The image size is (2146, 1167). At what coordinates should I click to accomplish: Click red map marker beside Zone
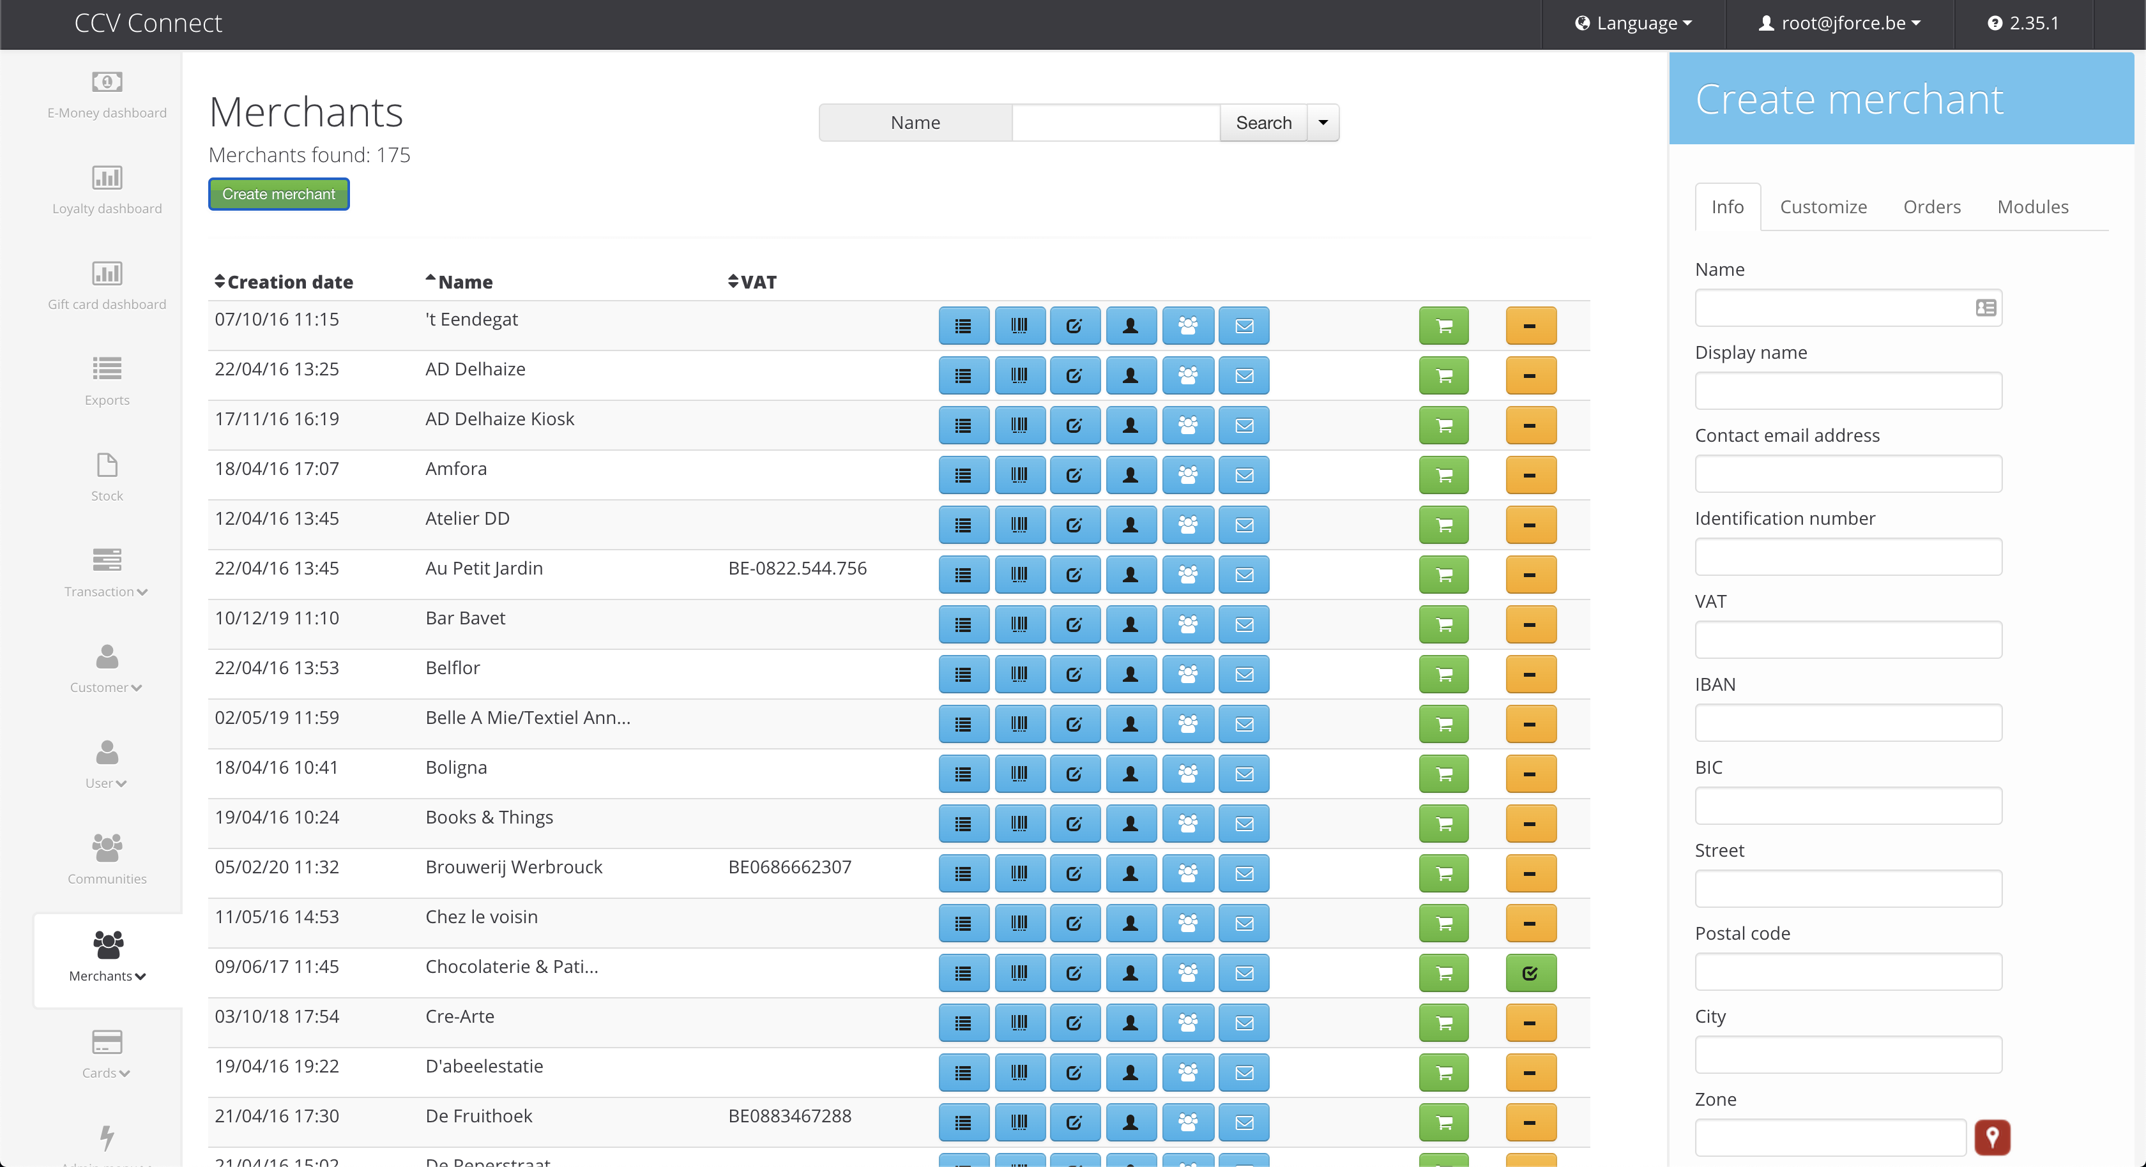(x=1992, y=1137)
